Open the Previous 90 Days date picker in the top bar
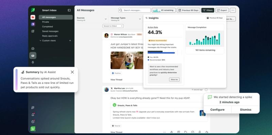 click(x=188, y=10)
